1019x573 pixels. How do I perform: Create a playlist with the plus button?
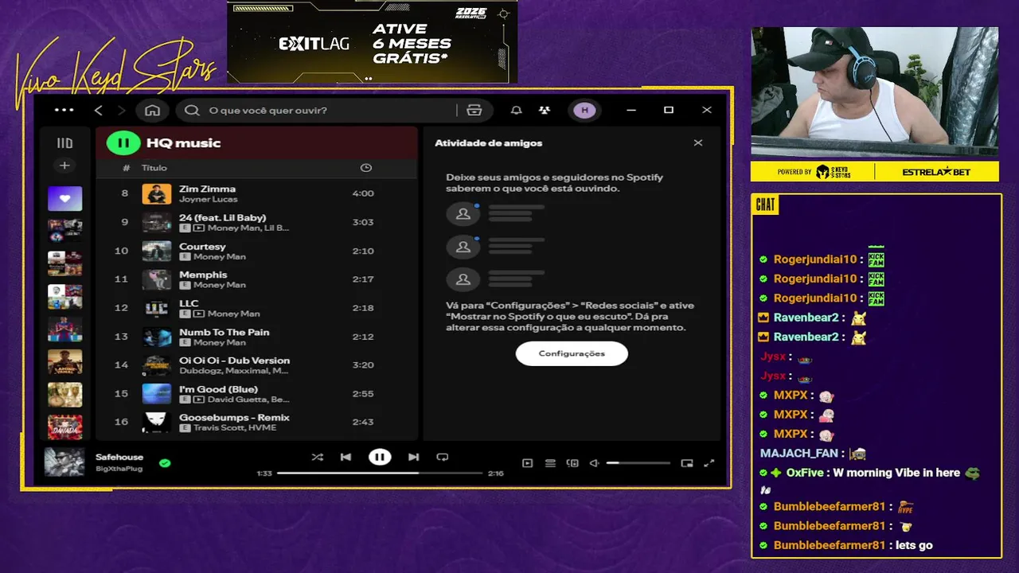click(64, 166)
